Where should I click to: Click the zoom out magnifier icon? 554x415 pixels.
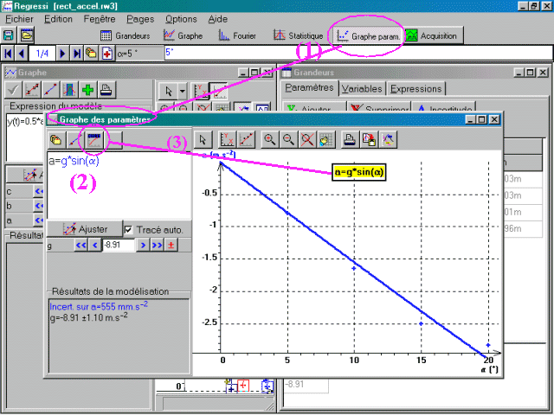pos(288,138)
